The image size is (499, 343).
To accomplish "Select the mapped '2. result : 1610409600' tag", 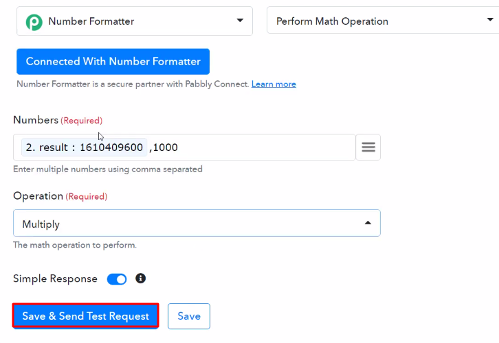I will (84, 147).
